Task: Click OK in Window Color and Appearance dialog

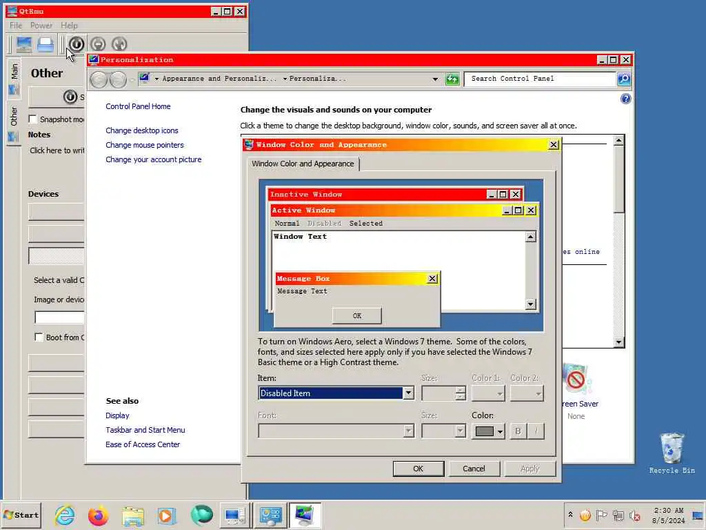Action: 418,469
